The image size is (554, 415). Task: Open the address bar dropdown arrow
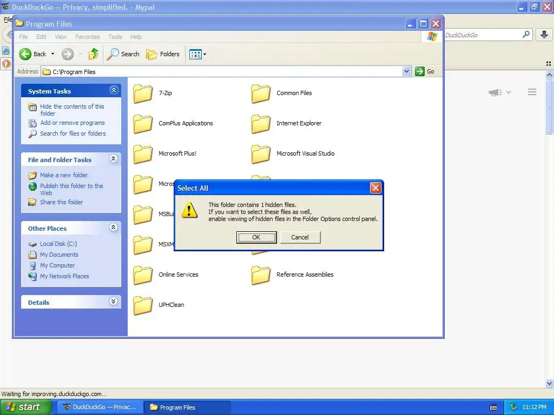[x=406, y=71]
